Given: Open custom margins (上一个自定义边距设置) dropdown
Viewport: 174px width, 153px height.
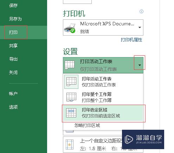Looking at the screenshot, I should [x=103, y=145].
